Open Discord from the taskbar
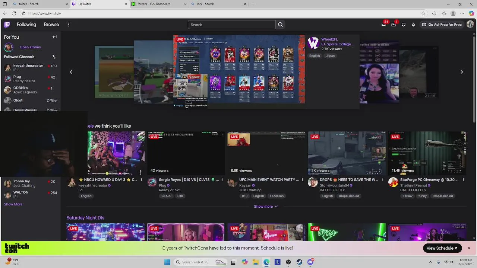 tap(310, 262)
